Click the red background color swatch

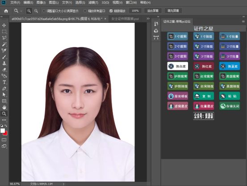click(6, 134)
